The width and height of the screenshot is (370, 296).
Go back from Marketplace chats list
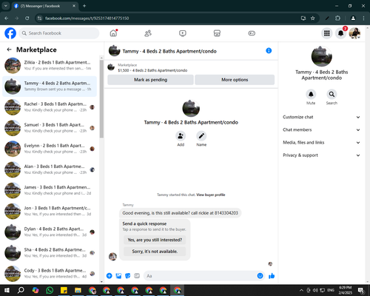click(10, 50)
